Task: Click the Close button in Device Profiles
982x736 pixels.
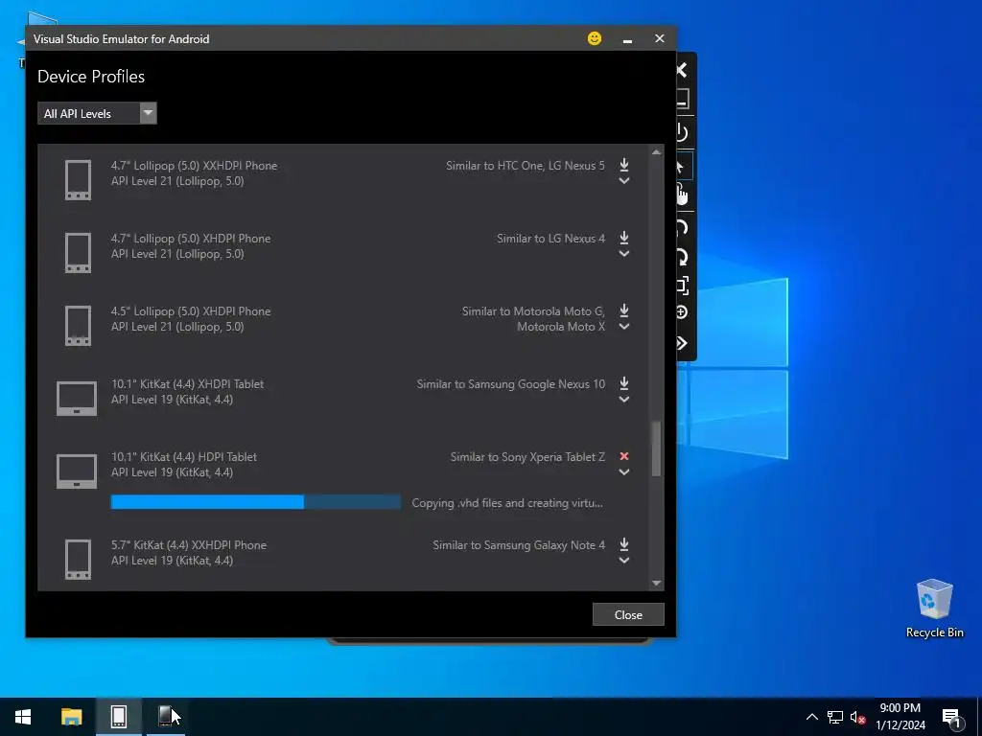Action: [628, 614]
